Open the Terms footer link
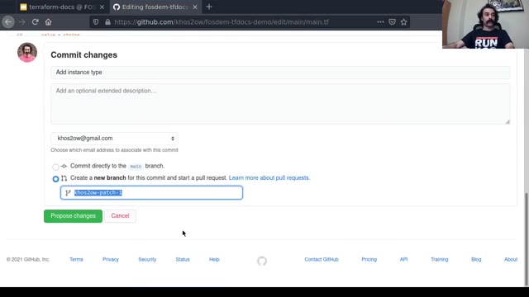 pyautogui.click(x=76, y=259)
